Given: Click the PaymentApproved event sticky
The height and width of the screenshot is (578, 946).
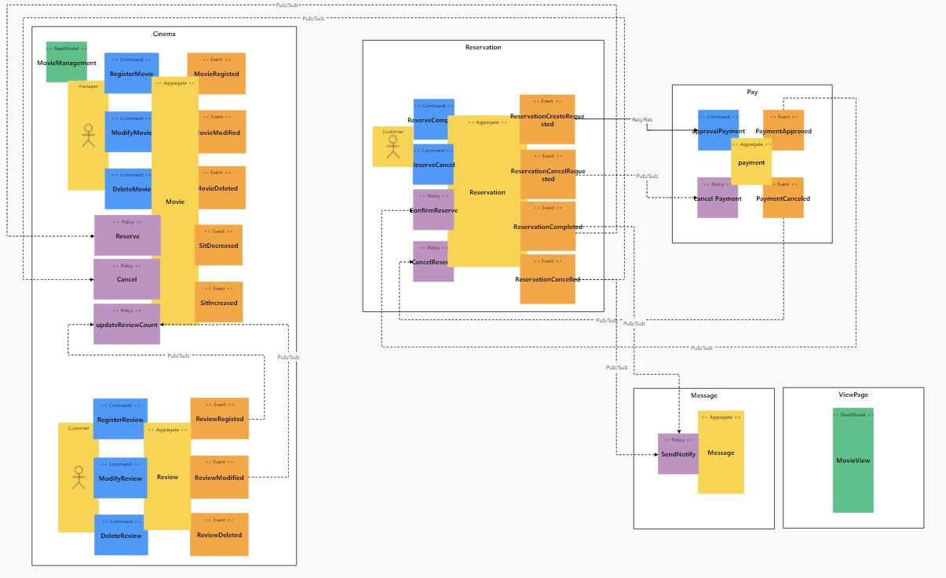Looking at the screenshot, I should click(x=783, y=130).
